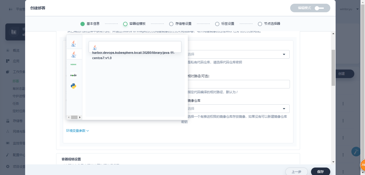Click the 平台管理 menu icon at top-left
Image resolution: width=365 pixels, height=175 pixels.
point(11,9)
